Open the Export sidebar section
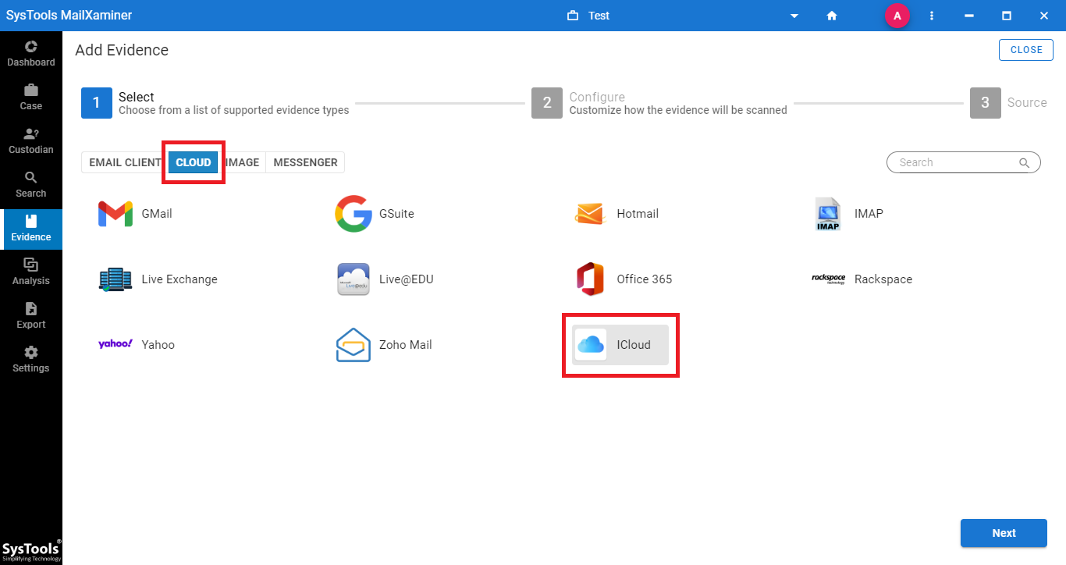Image resolution: width=1066 pixels, height=565 pixels. pos(31,315)
